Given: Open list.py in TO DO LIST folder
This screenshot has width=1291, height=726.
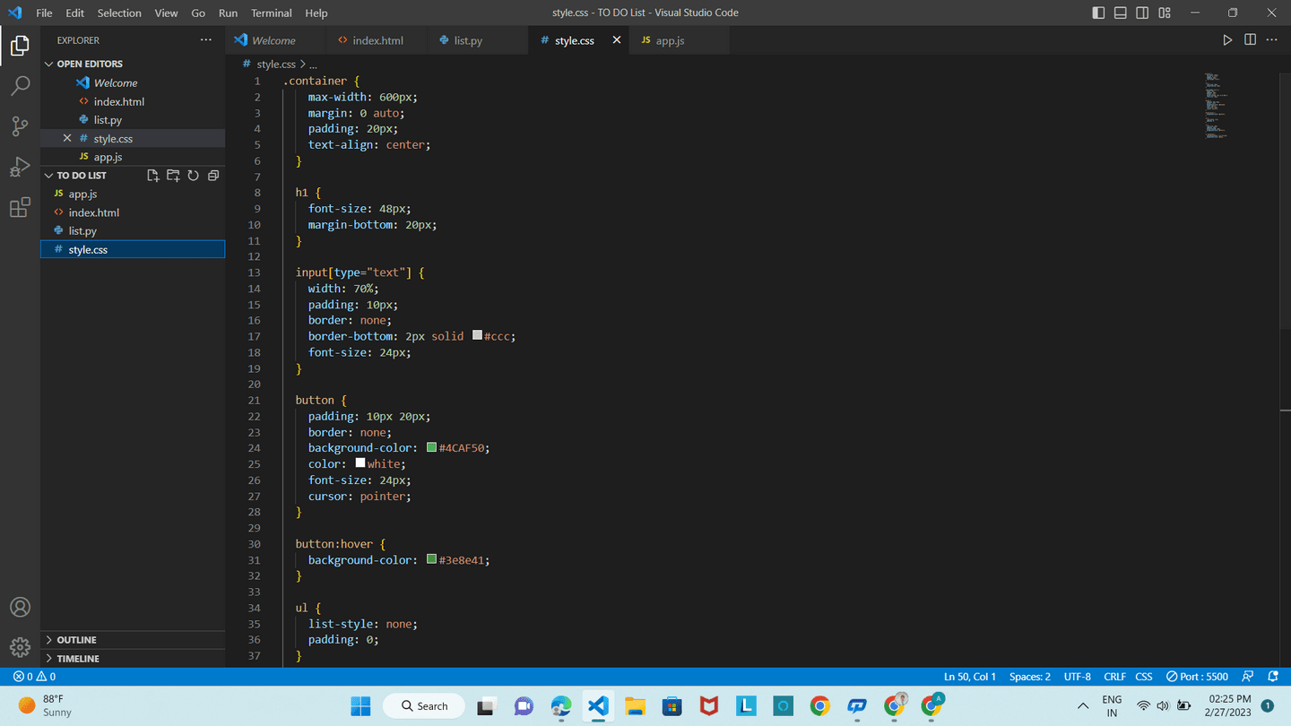Looking at the screenshot, I should (133, 230).
